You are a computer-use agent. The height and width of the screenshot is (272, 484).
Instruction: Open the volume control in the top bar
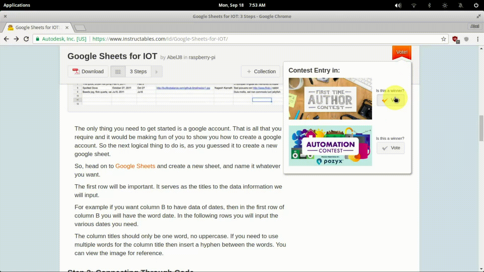398,5
